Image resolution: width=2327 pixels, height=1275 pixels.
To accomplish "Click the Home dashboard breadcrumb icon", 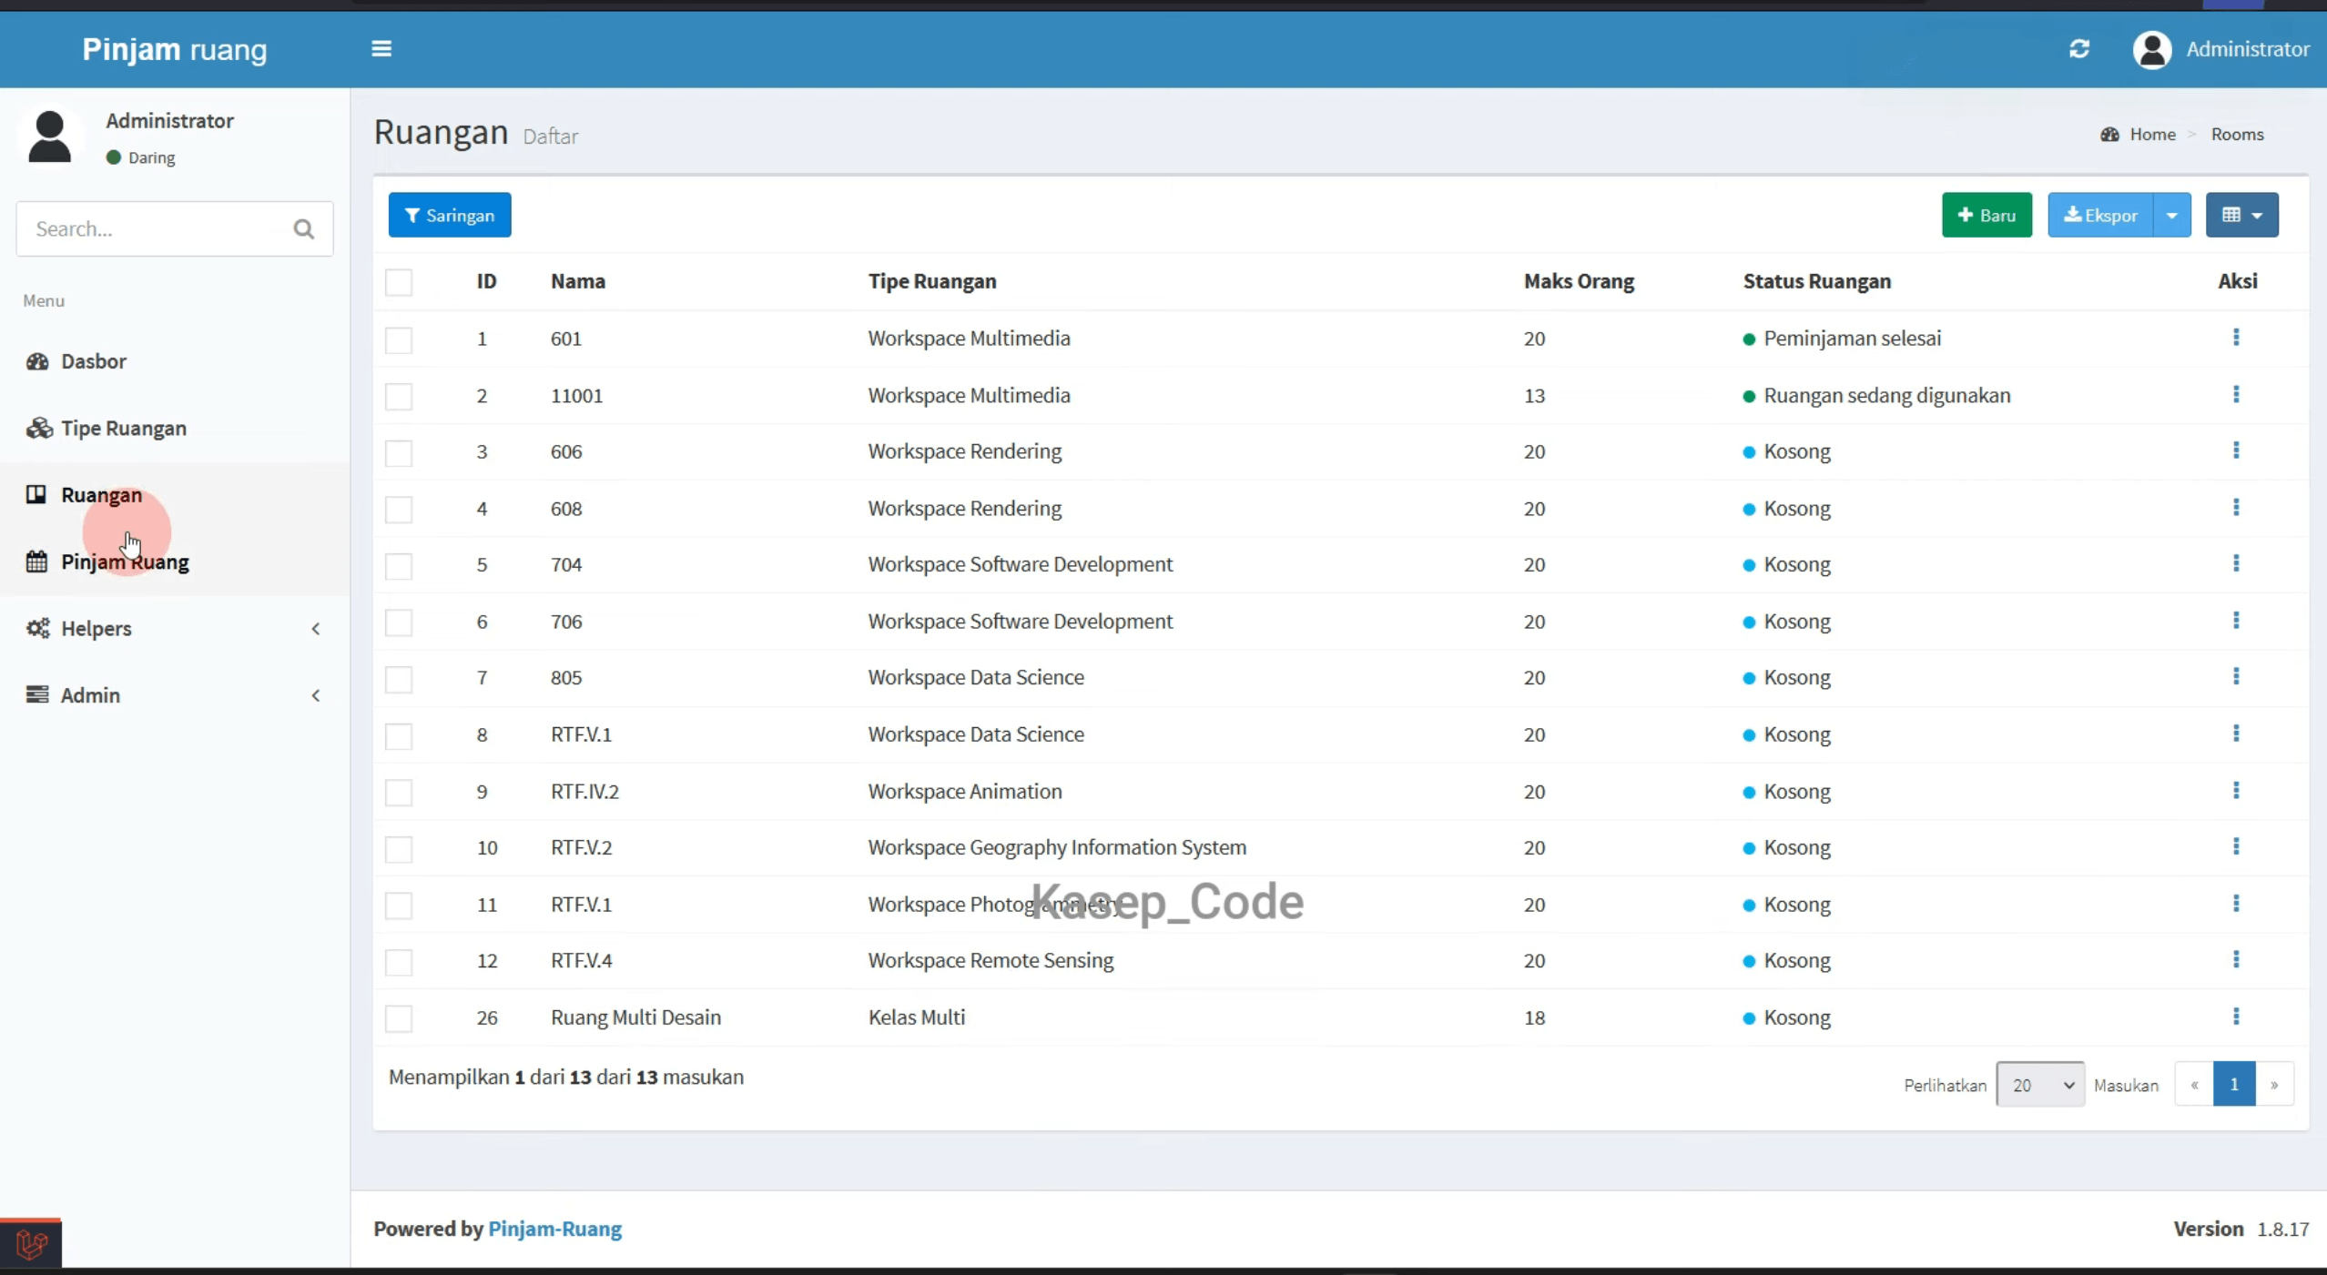I will 2109,135.
